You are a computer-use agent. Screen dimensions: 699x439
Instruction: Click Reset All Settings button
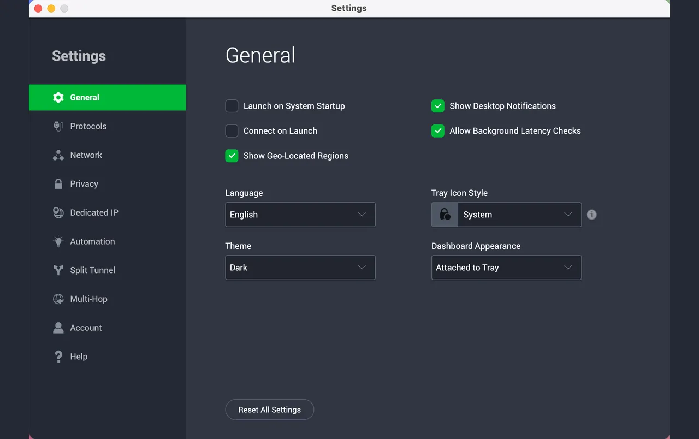pyautogui.click(x=270, y=410)
